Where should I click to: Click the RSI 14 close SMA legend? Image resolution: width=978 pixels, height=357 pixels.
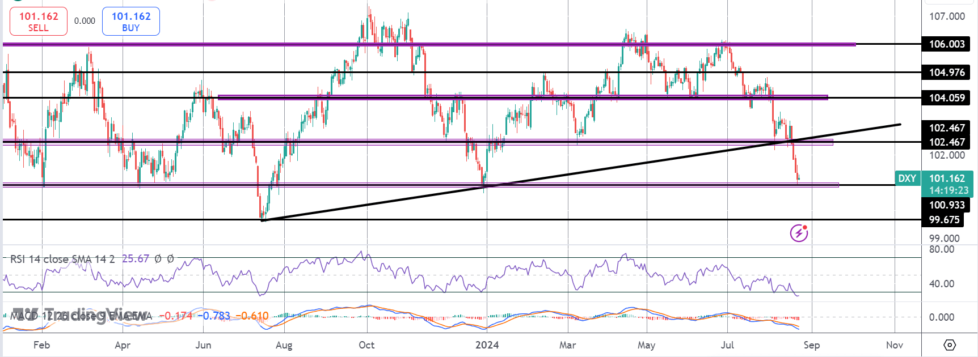[x=62, y=259]
